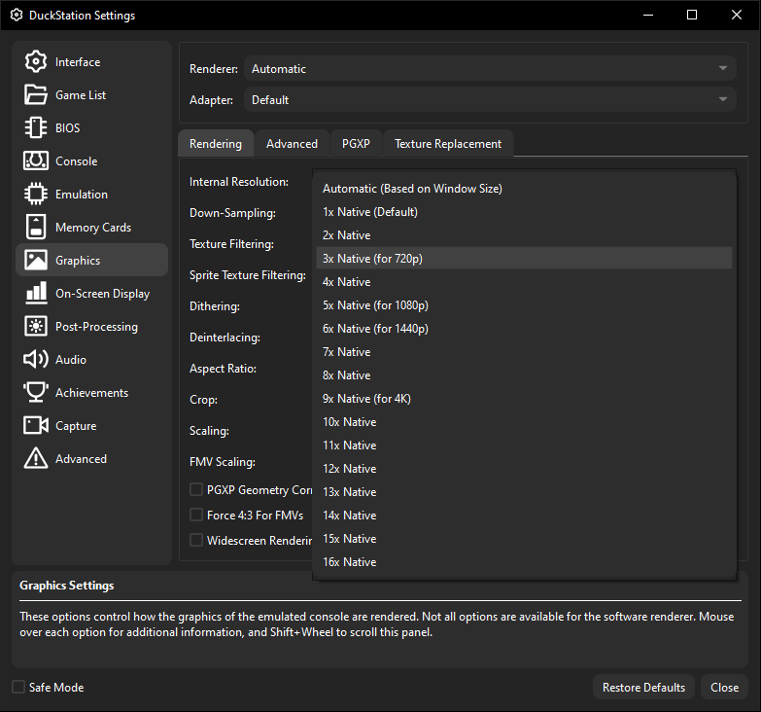This screenshot has height=712, width=761.
Task: Choose 9x Native (for 4K) resolution
Action: point(524,398)
